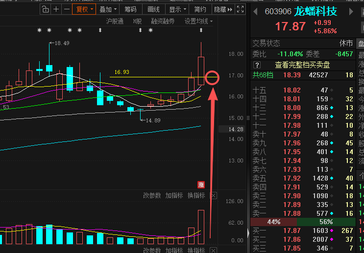The width and height of the screenshot is (364, 253).
Task: Close the volume indicator panel
Action: point(213,196)
